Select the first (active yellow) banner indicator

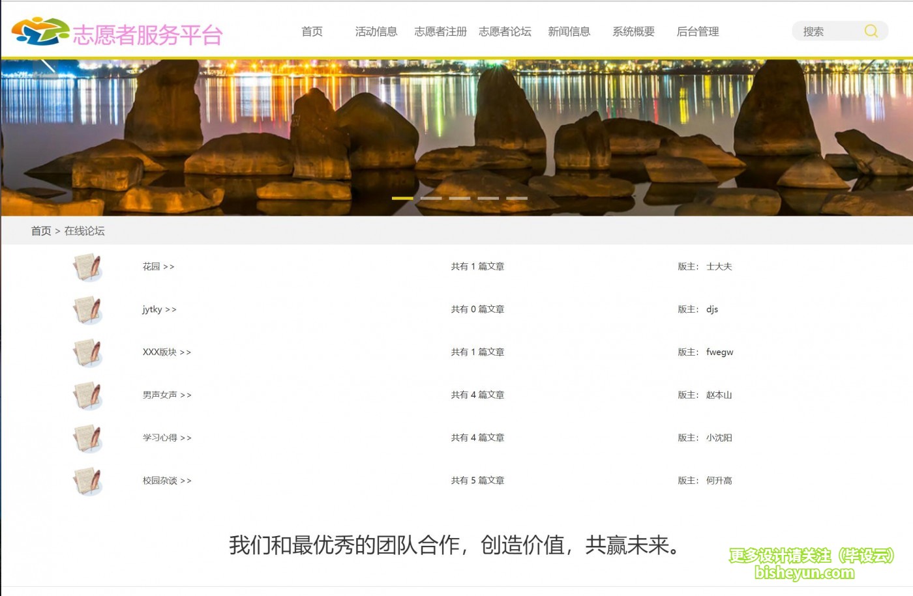pos(402,198)
